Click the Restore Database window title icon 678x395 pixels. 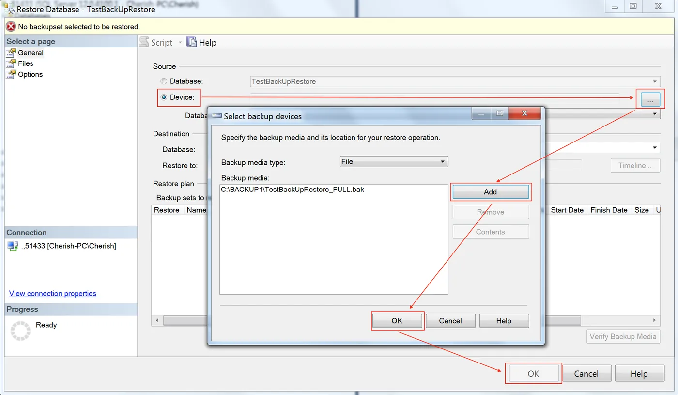point(9,9)
